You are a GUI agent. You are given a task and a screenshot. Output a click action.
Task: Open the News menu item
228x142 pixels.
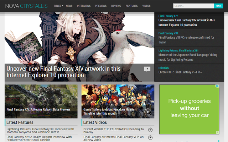pyautogui.click(x=69, y=6)
